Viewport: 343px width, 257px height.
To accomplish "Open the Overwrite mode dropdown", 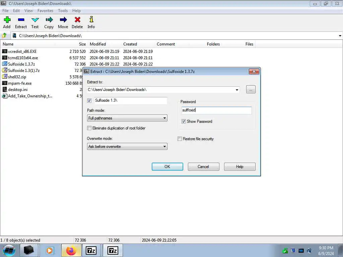I will [x=164, y=147].
